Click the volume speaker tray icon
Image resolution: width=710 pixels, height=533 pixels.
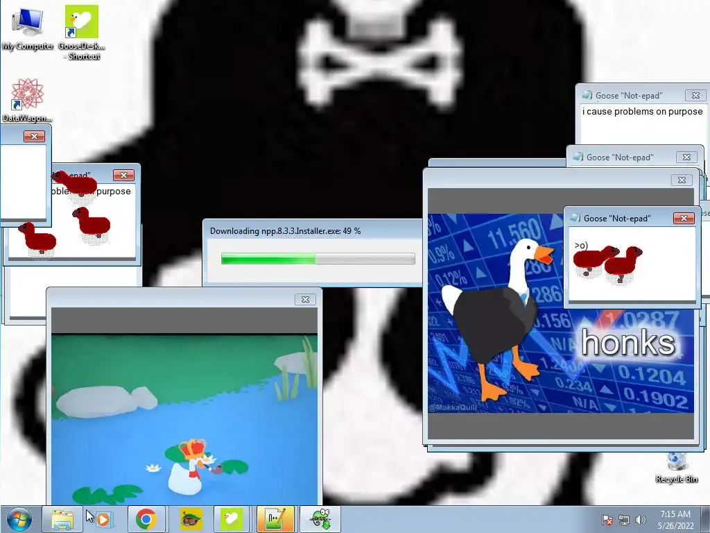pos(640,520)
